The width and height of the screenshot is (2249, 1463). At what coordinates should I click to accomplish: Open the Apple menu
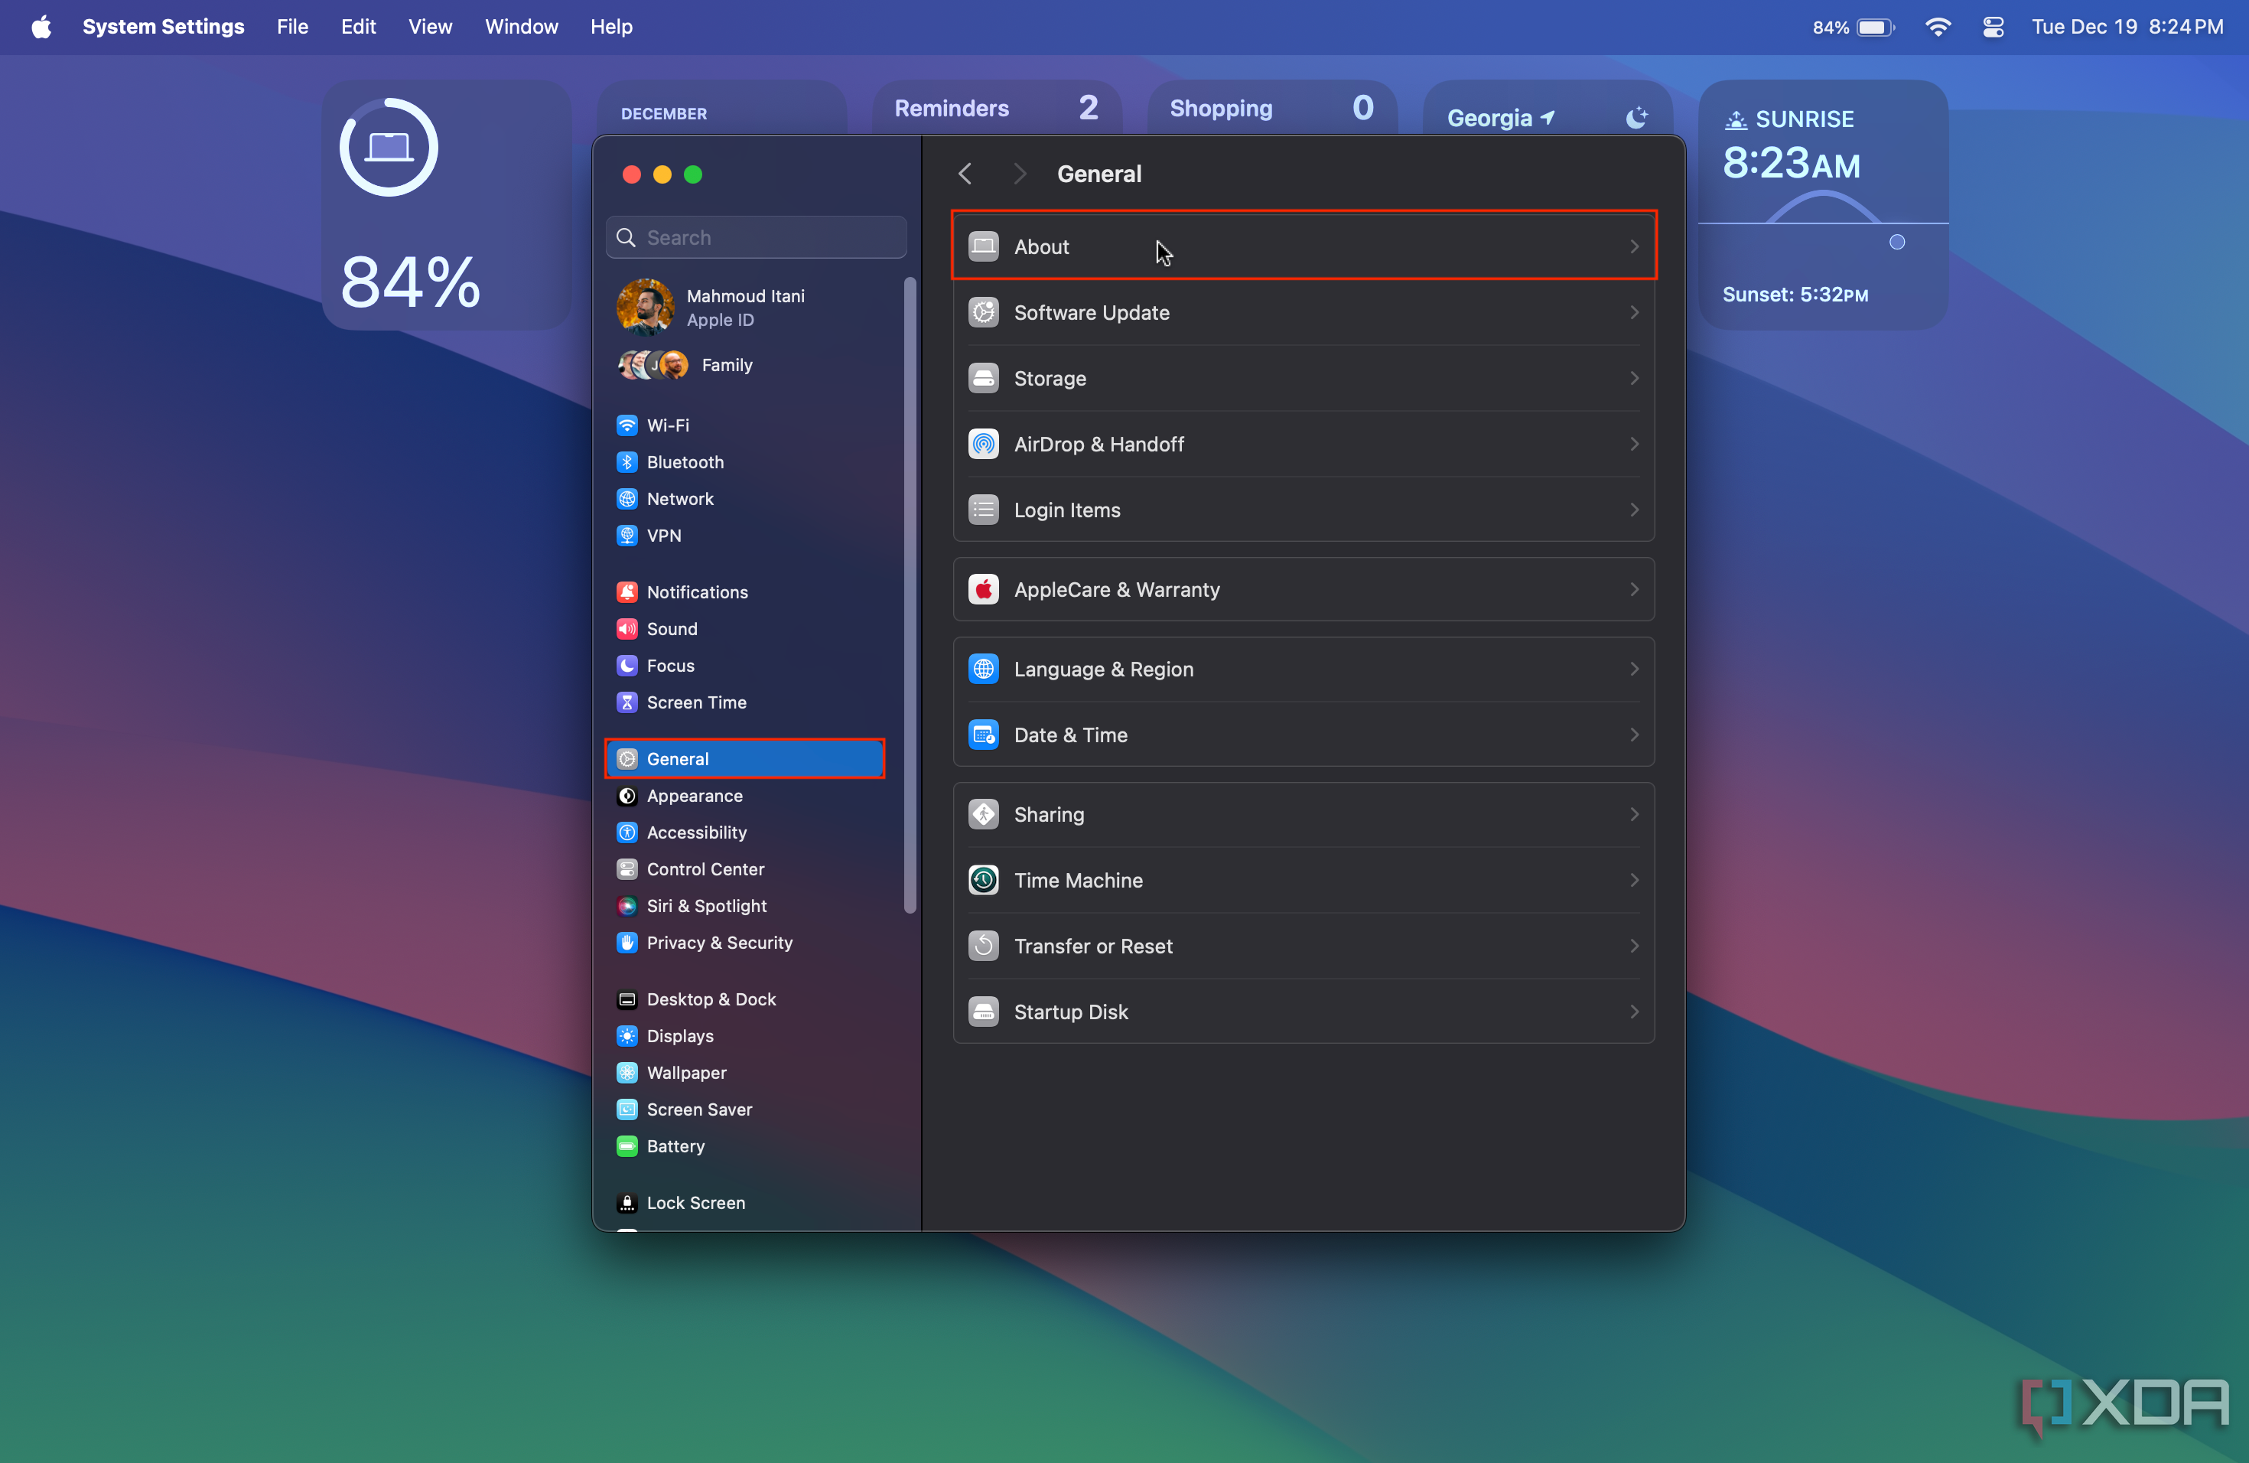[41, 27]
